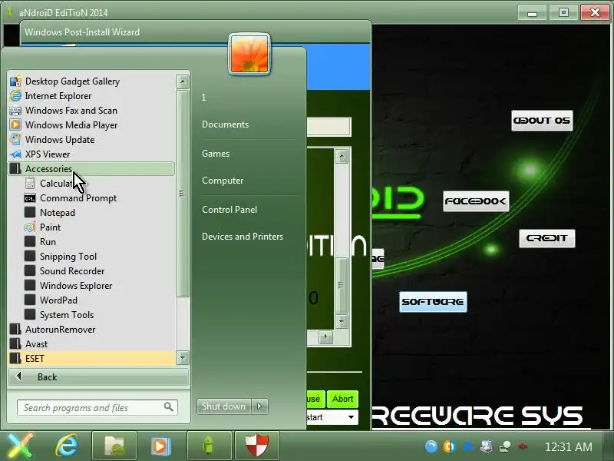Open Calculator icon under Accessories
Image resolution: width=614 pixels, height=461 pixels.
(30, 183)
